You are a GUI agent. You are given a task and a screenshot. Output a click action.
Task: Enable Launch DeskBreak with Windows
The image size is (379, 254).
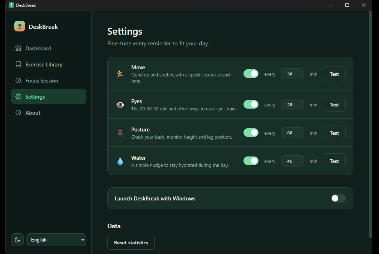coord(338,198)
